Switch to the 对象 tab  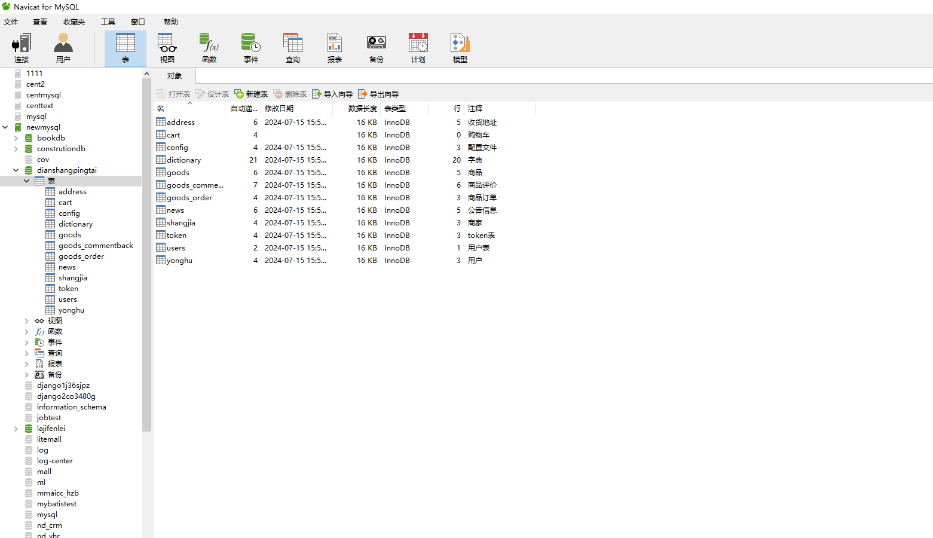[x=175, y=76]
